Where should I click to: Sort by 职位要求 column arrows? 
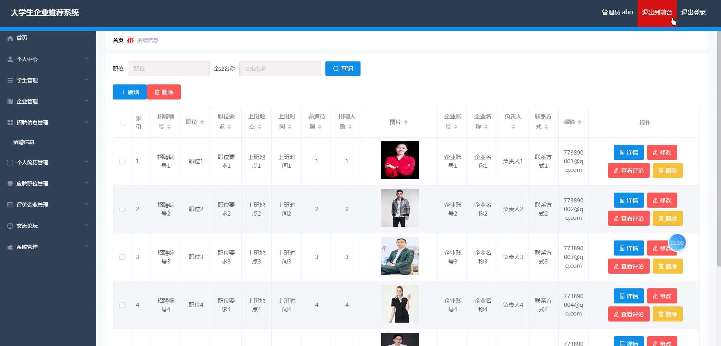[229, 127]
